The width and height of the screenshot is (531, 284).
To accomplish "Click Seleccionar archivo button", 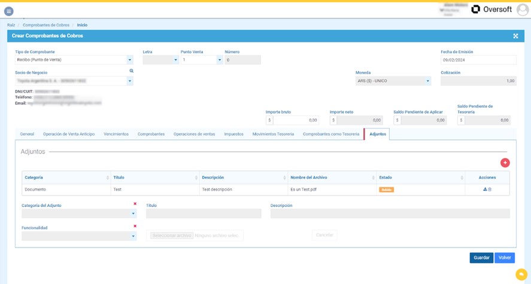I will click(172, 236).
